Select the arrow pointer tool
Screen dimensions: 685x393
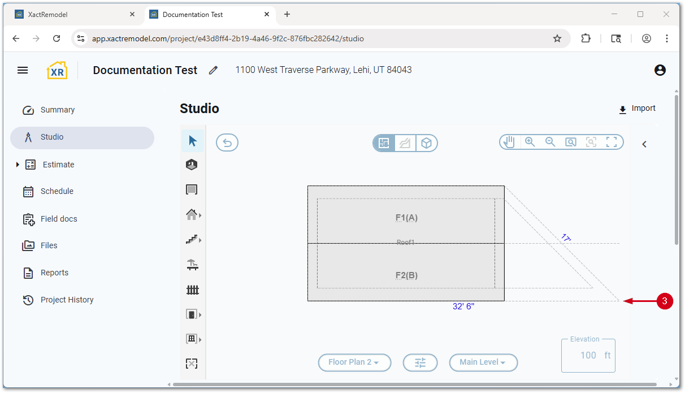click(193, 141)
